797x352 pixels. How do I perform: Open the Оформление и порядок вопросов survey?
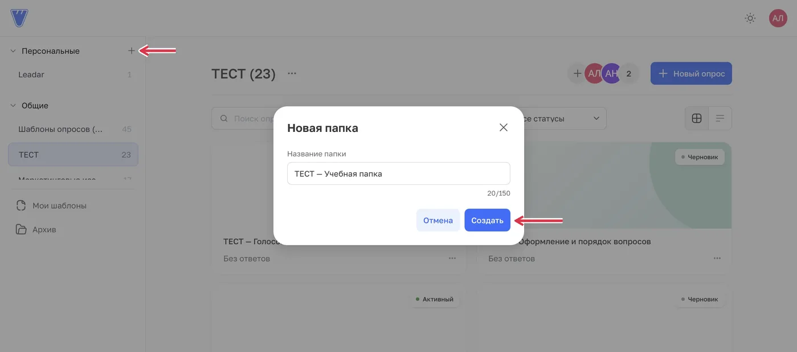coord(585,242)
